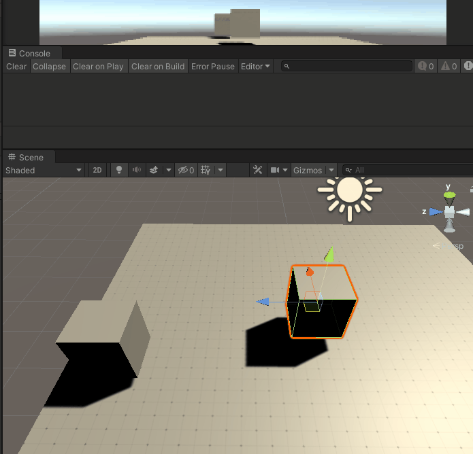Click the green Y axis on orientation gizmo
Viewport: 473px width, 454px height.
click(x=449, y=196)
